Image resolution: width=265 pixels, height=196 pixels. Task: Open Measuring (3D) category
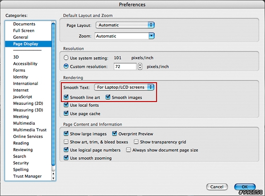click(x=28, y=110)
